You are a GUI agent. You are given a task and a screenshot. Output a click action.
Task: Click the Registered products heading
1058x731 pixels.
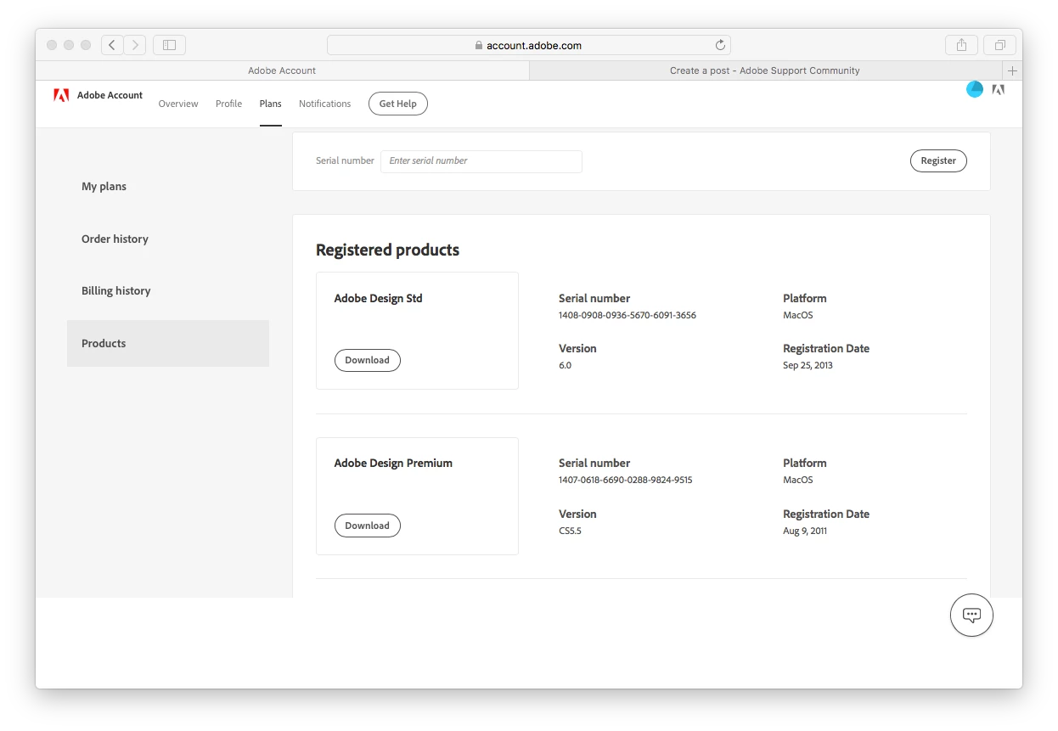point(387,250)
